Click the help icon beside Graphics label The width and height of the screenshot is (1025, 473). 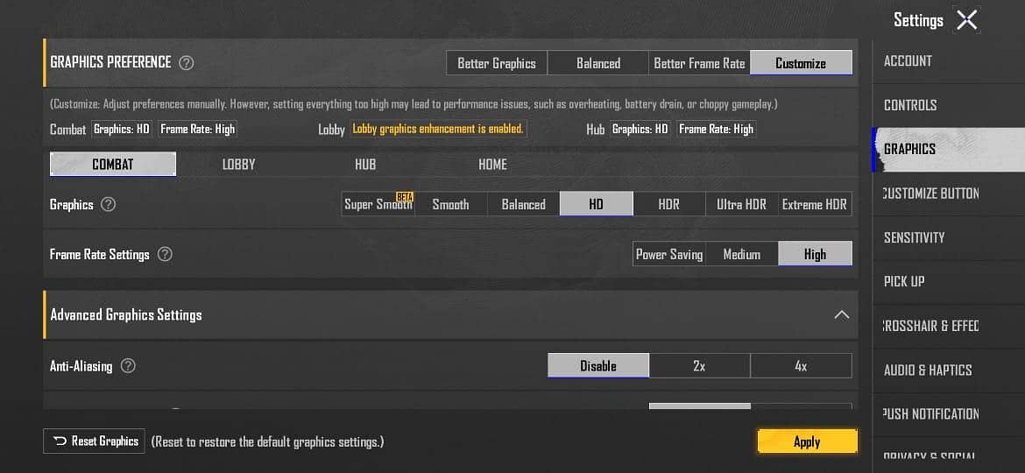tap(108, 204)
